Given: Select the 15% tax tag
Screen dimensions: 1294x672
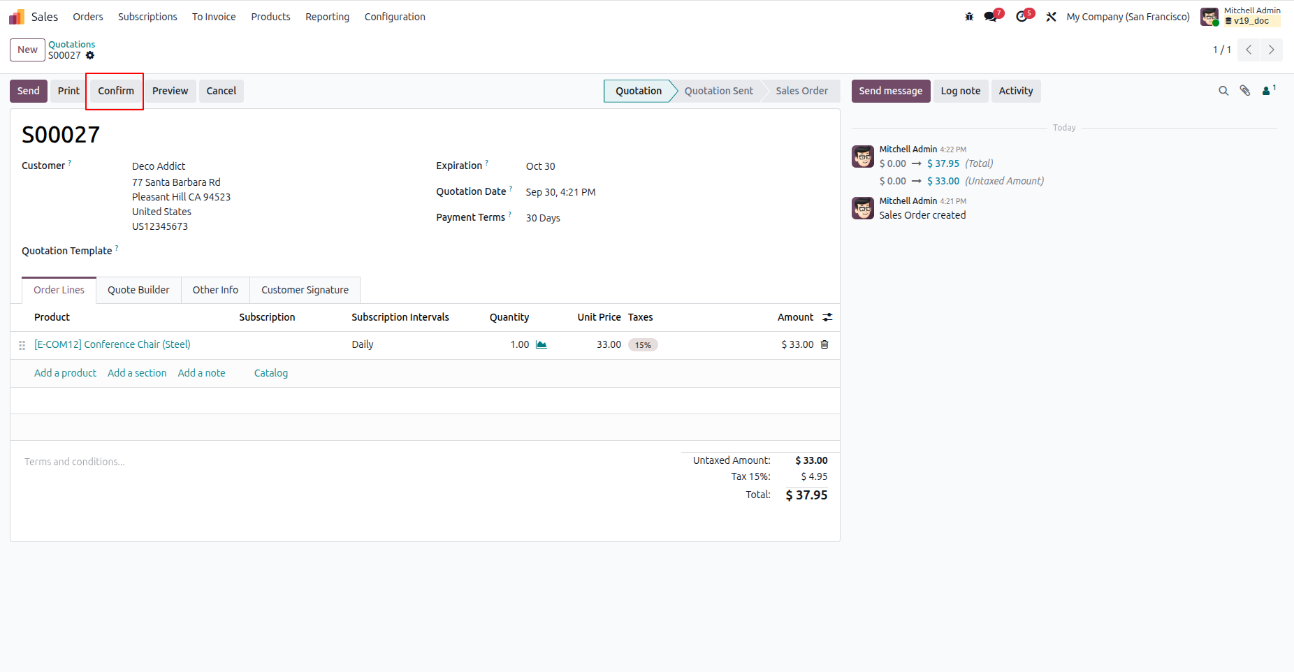Looking at the screenshot, I should pyautogui.click(x=643, y=345).
